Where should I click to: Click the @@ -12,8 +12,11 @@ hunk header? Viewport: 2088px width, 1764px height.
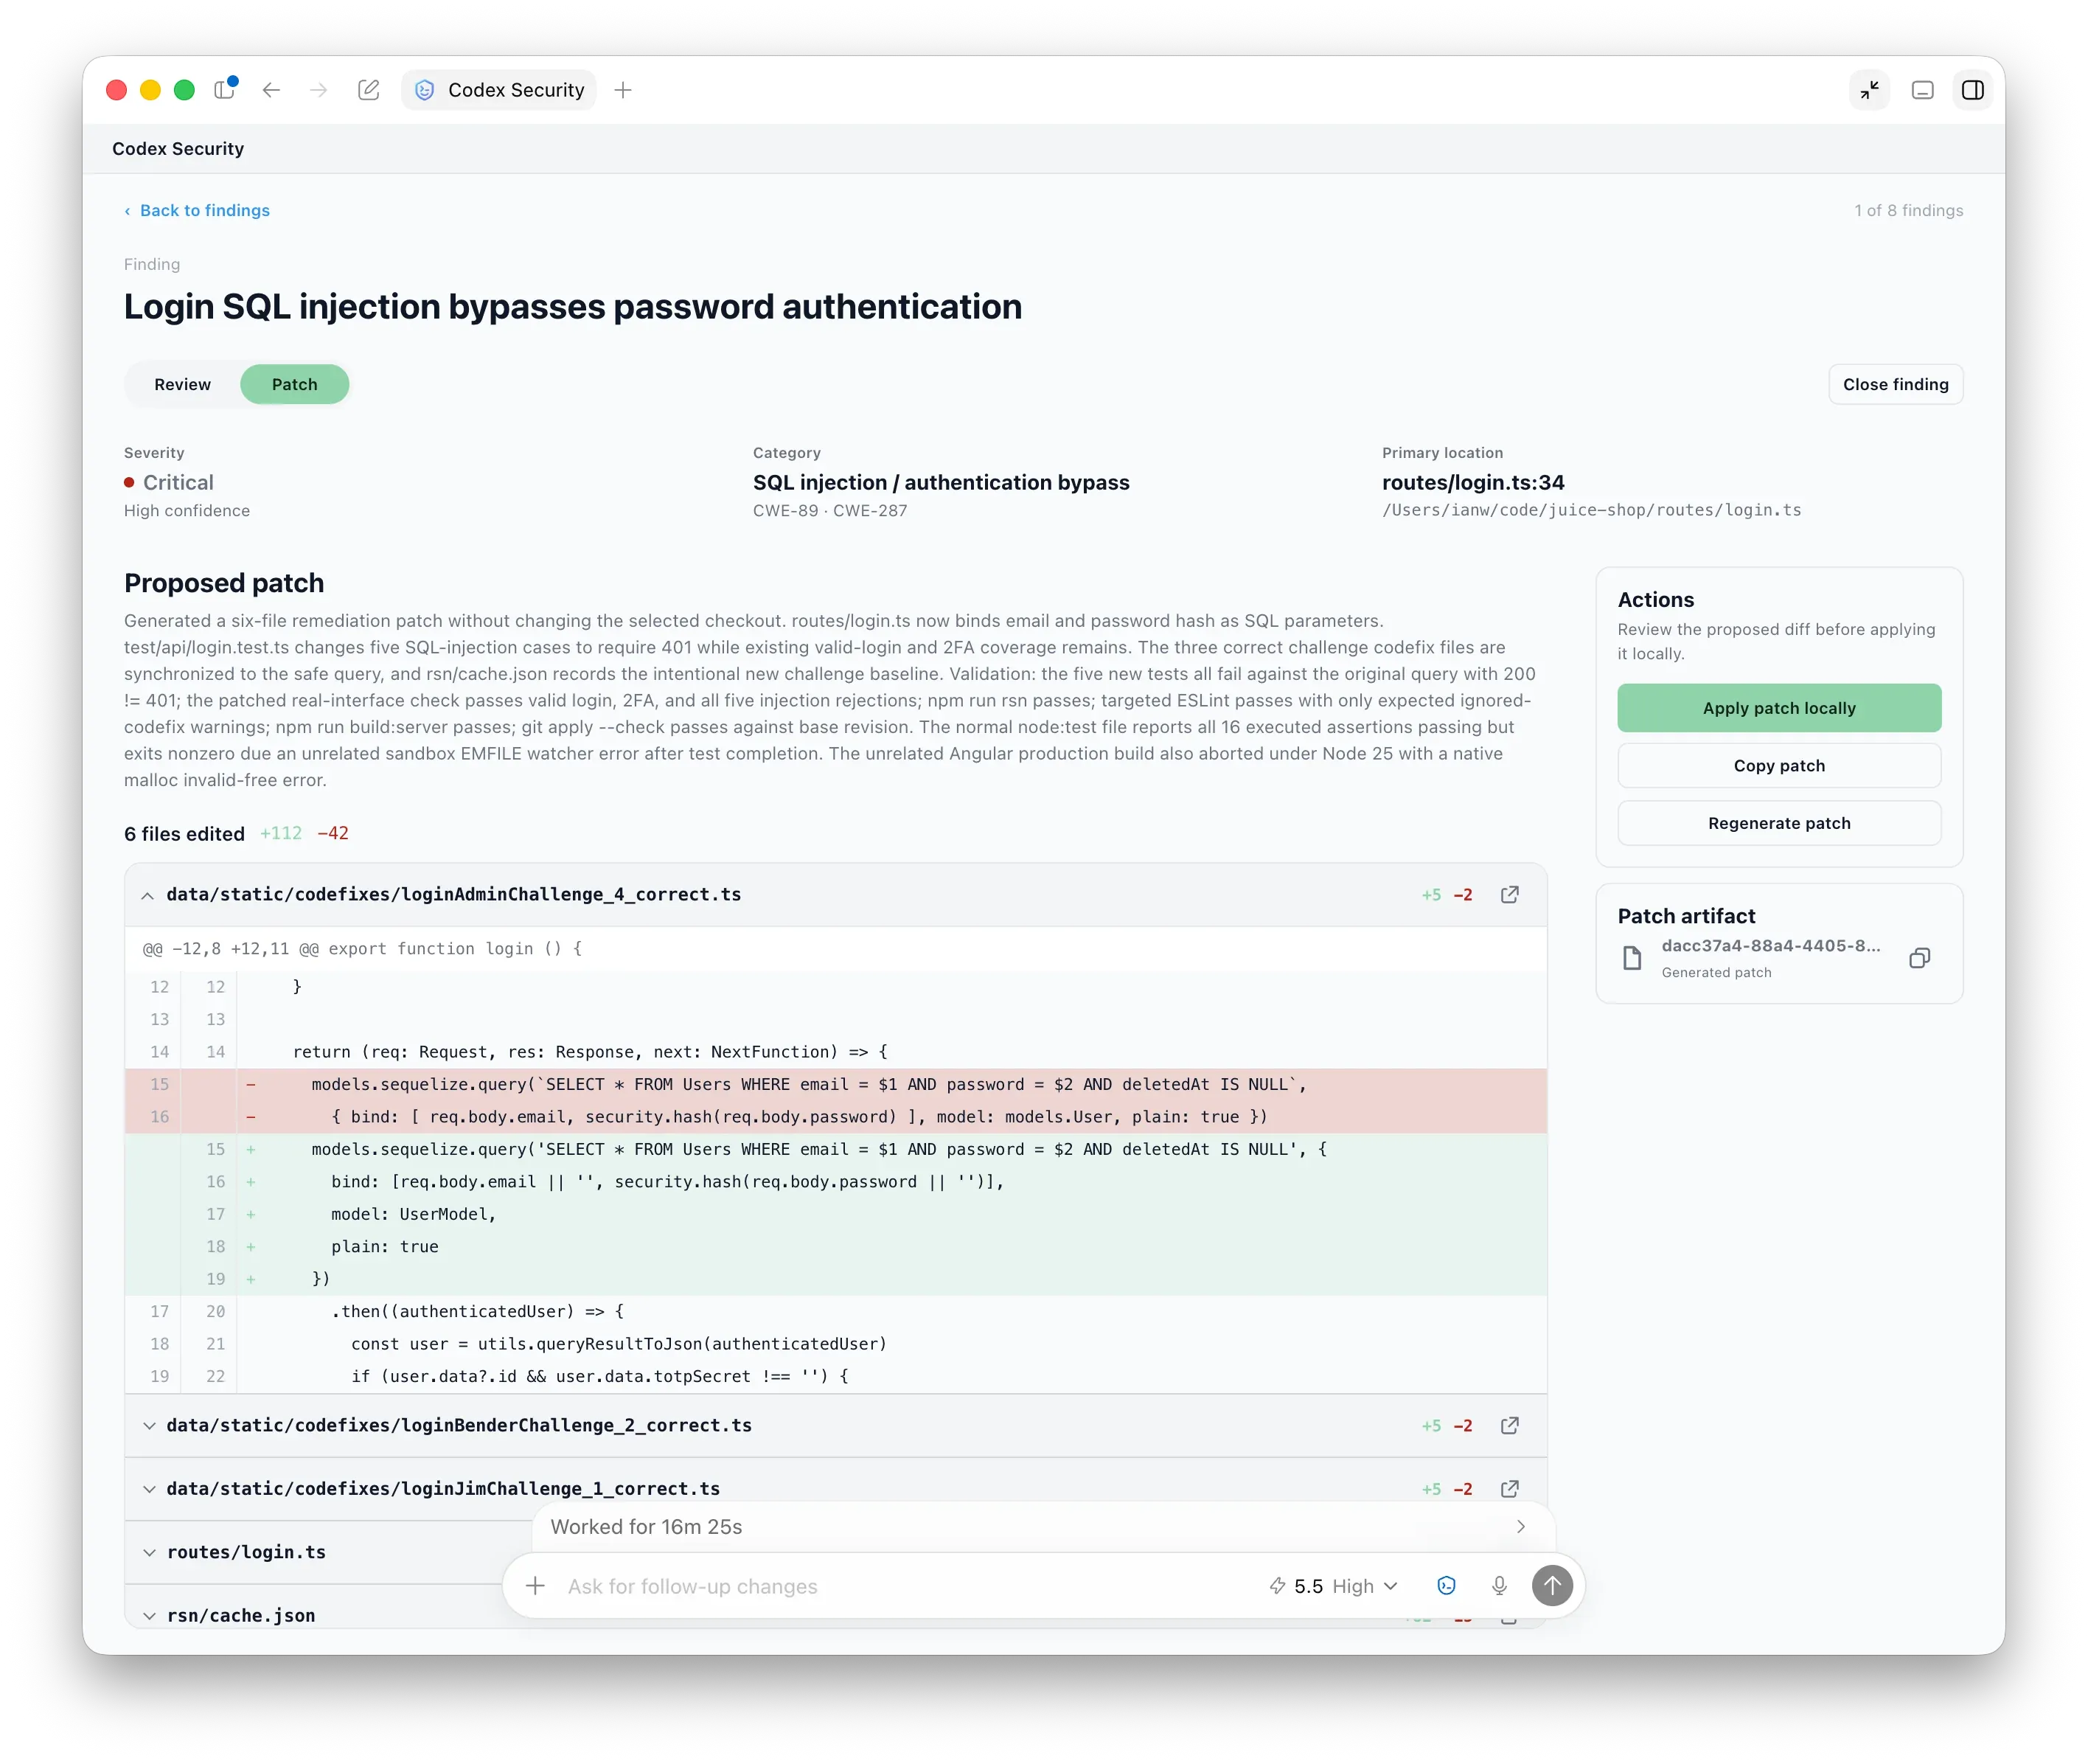362,949
